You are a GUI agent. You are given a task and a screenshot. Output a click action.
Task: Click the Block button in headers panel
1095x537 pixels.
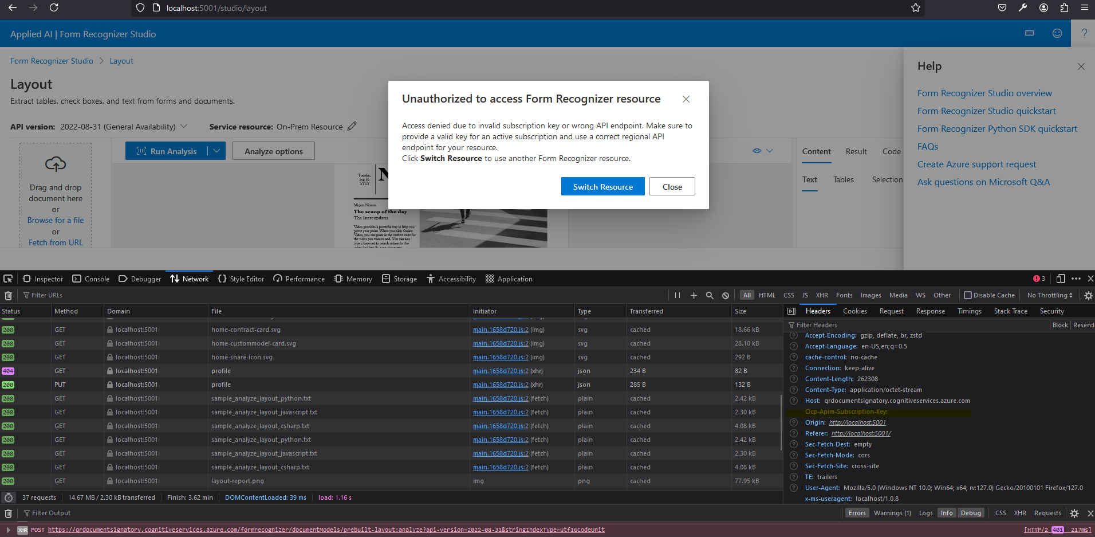1060,325
